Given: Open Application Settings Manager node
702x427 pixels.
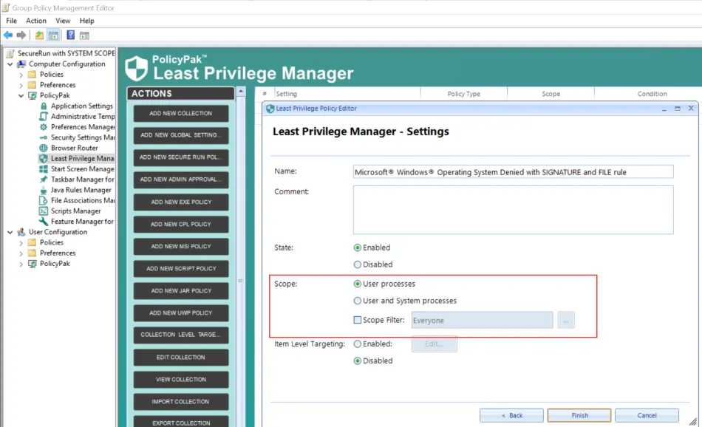Looking at the screenshot, I should coord(81,106).
